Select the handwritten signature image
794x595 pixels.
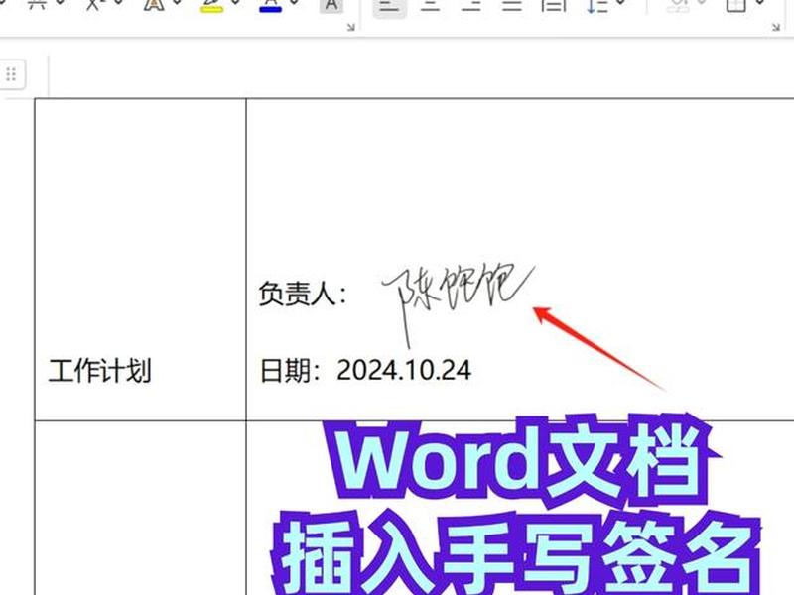click(458, 304)
